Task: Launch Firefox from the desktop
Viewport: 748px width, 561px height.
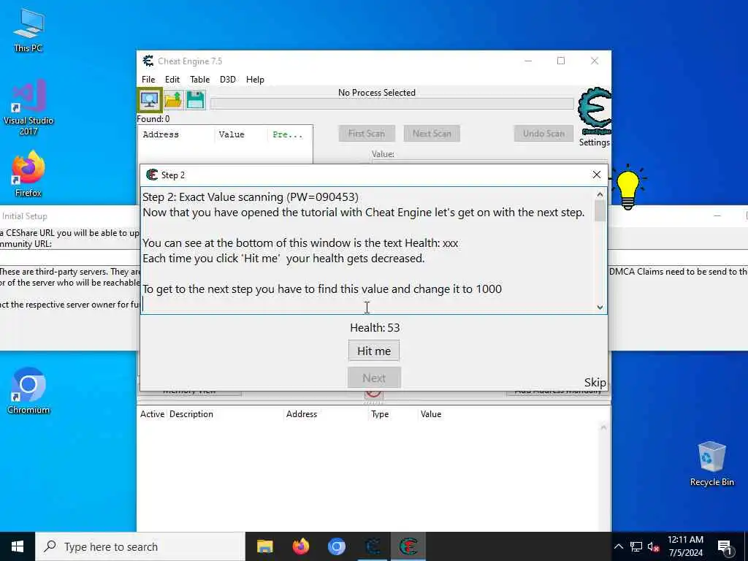Action: pos(28,174)
